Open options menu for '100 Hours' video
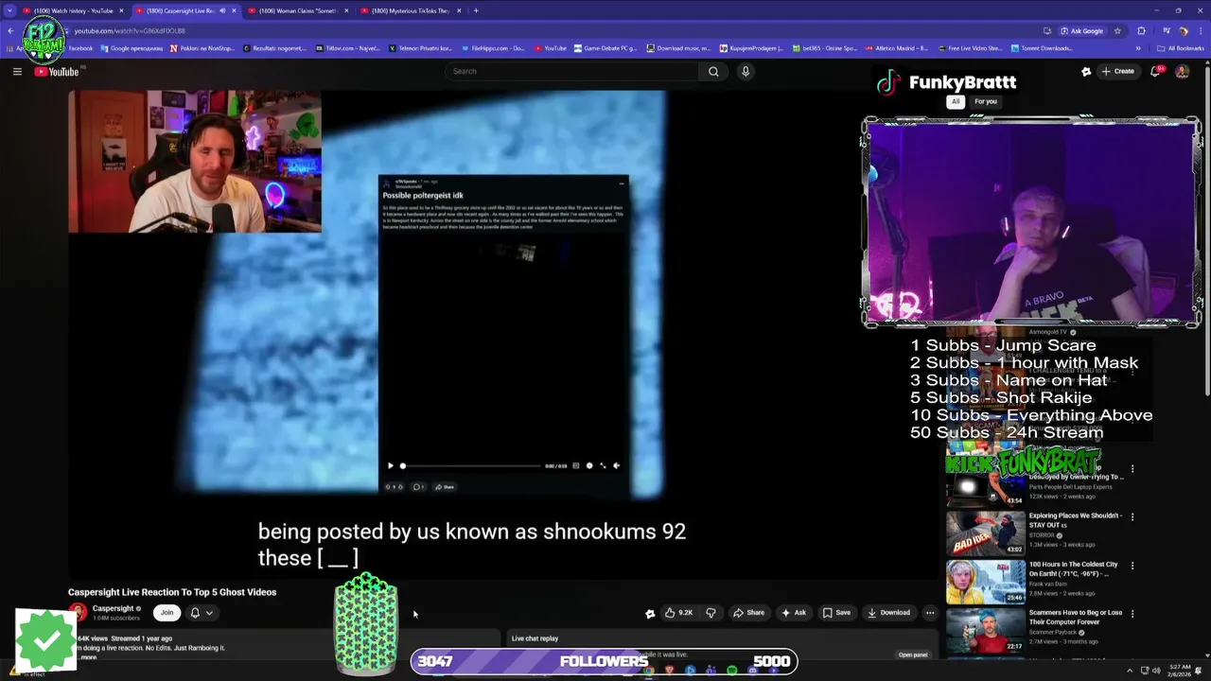This screenshot has width=1211, height=681. 1132,565
